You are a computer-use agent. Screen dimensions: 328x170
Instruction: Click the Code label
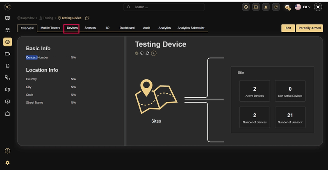coord(30,95)
